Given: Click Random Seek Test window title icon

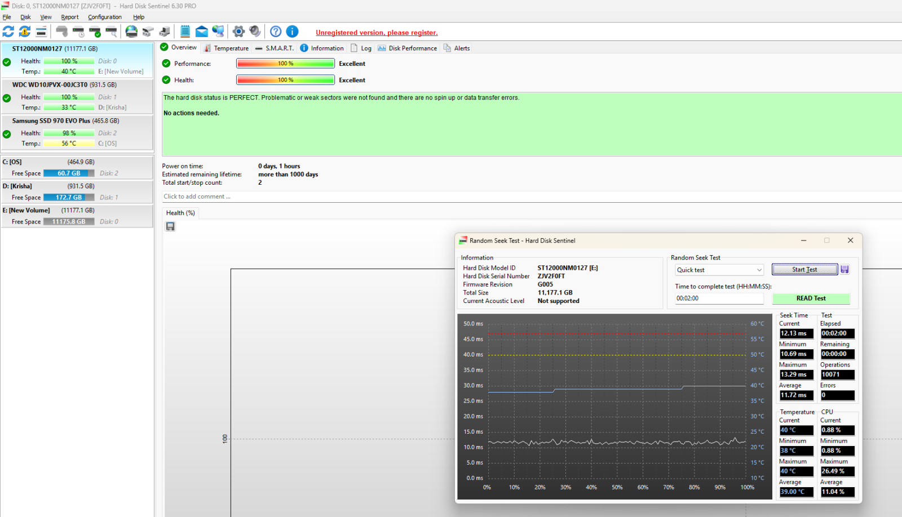Looking at the screenshot, I should [463, 240].
